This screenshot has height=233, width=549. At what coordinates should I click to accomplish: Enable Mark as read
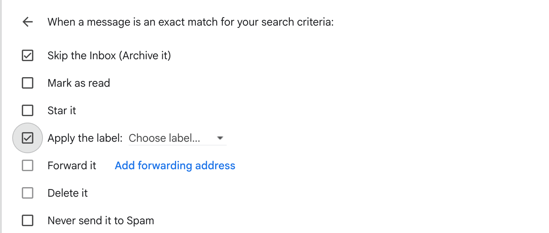pyautogui.click(x=27, y=83)
